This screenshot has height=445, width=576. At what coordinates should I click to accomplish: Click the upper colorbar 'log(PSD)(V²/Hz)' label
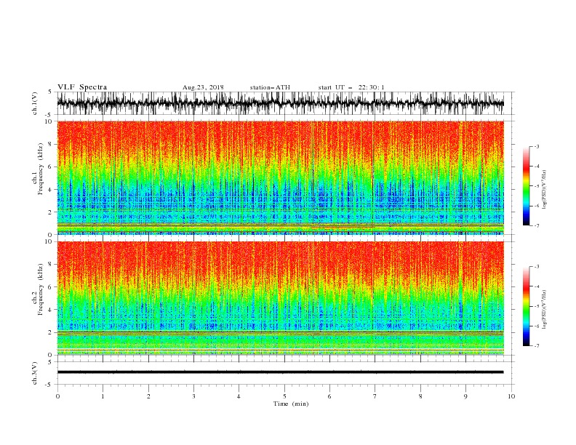pos(545,190)
